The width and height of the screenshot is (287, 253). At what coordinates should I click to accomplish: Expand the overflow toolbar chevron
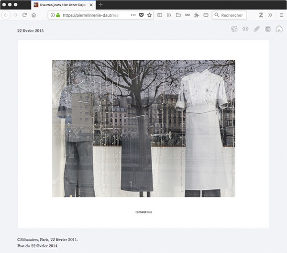tap(270, 15)
